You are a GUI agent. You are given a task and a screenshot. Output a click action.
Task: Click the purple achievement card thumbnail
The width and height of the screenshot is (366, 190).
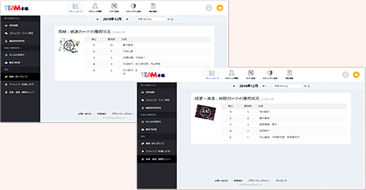click(x=205, y=112)
